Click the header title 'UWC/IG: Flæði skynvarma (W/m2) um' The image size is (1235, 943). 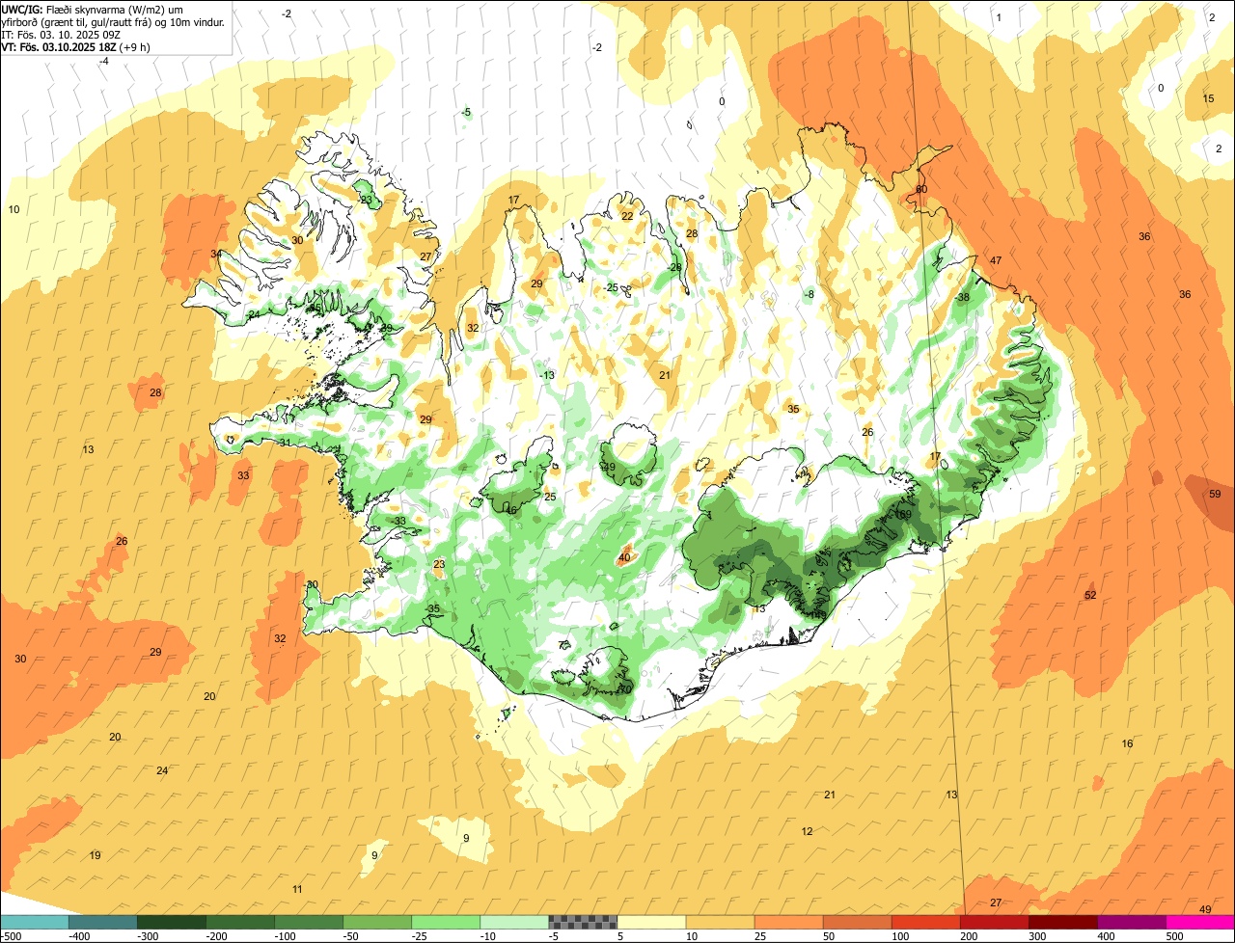[93, 9]
